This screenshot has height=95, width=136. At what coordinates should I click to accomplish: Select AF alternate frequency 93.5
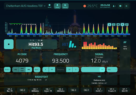pos(125,46)
